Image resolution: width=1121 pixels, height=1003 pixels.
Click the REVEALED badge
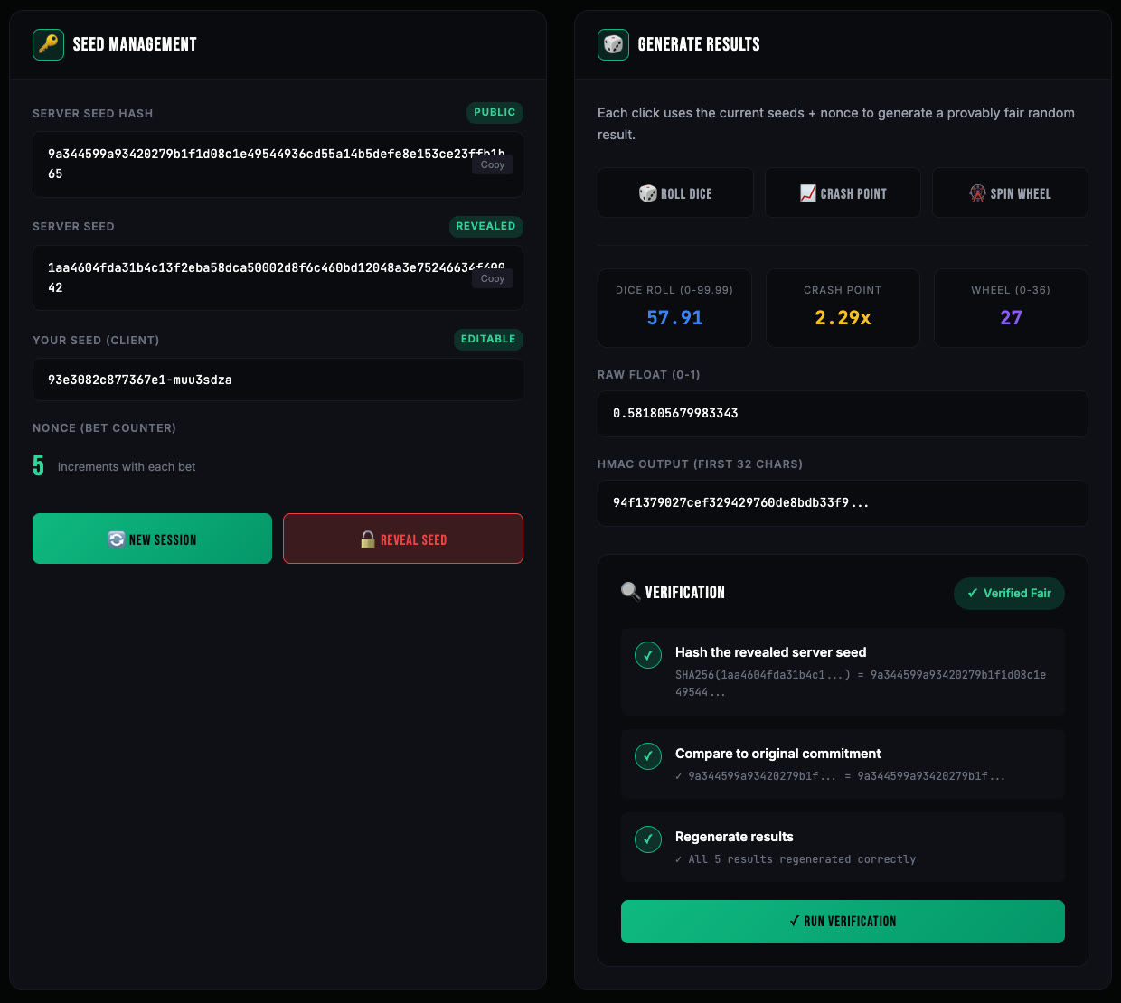click(x=486, y=226)
